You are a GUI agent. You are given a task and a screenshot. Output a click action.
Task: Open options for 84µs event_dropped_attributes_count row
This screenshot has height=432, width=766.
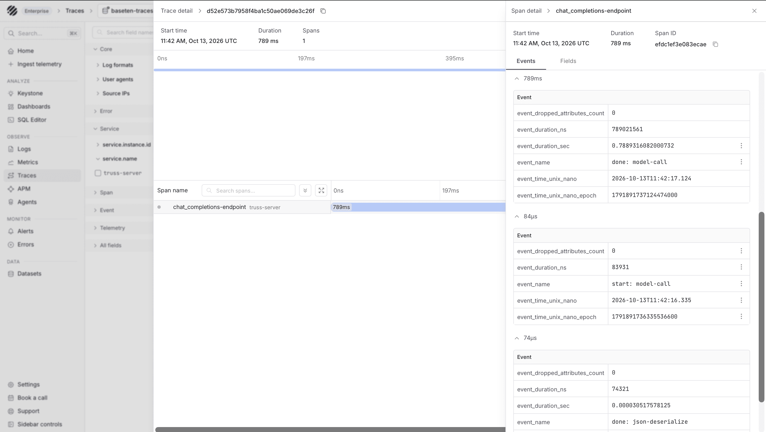click(x=741, y=251)
